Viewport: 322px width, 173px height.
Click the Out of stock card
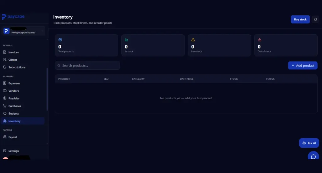pos(286,45)
